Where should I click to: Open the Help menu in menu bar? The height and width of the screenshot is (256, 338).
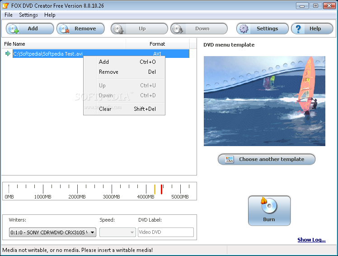(50, 15)
